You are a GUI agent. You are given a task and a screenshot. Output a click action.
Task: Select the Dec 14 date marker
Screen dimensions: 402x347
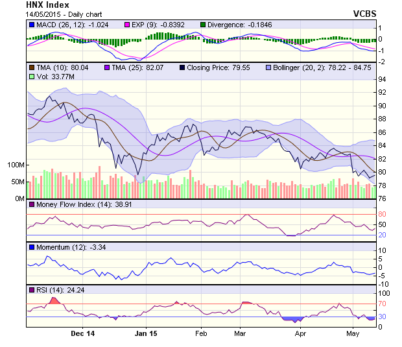click(x=82, y=334)
